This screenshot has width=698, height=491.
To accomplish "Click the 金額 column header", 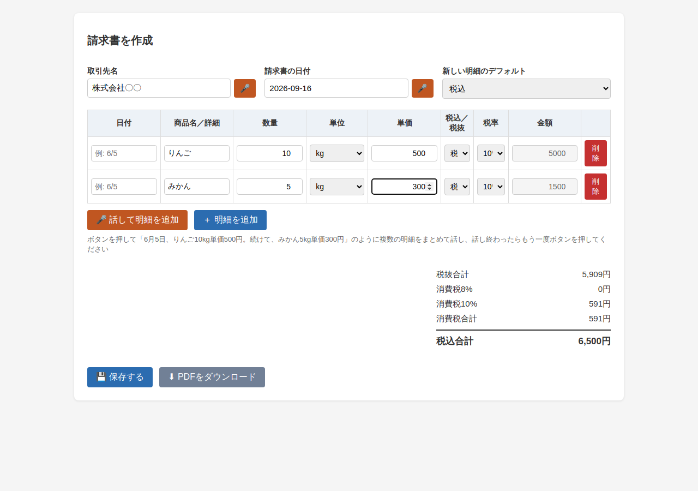I will 545,123.
